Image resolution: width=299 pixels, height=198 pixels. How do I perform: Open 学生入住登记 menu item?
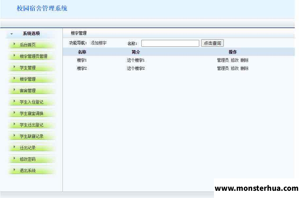coord(31,102)
